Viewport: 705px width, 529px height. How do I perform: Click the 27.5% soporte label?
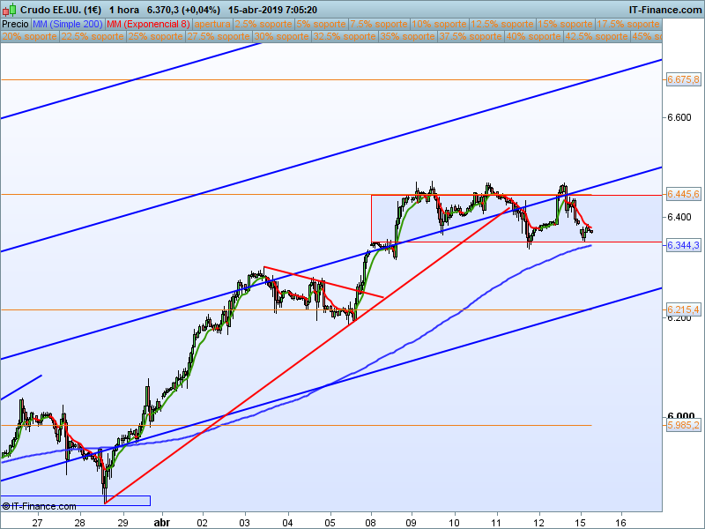pyautogui.click(x=219, y=36)
